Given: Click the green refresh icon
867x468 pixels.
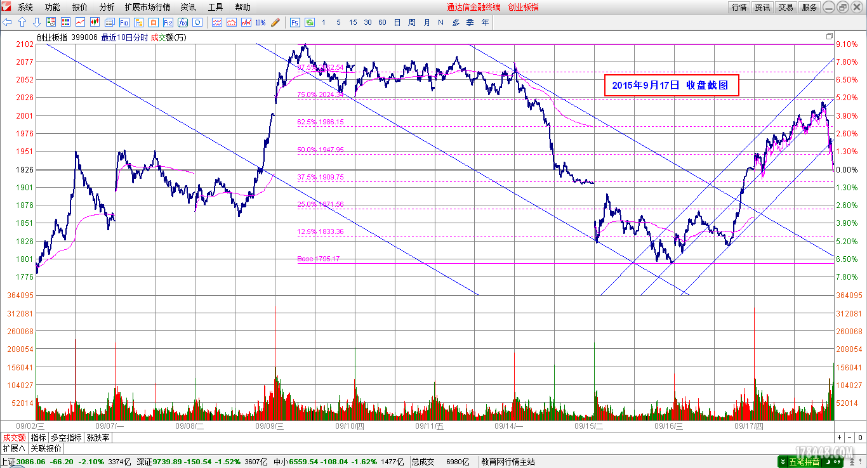Looking at the screenshot, I should coord(310,22).
